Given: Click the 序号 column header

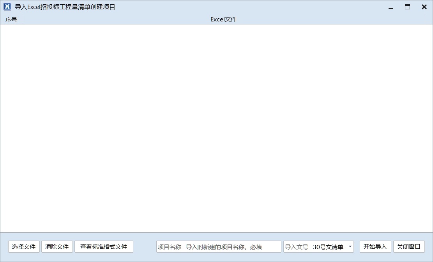Looking at the screenshot, I should (11, 19).
